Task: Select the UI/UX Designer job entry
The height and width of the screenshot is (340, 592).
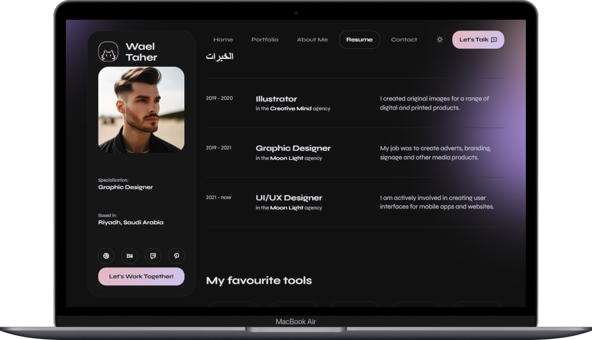Action: (355, 202)
